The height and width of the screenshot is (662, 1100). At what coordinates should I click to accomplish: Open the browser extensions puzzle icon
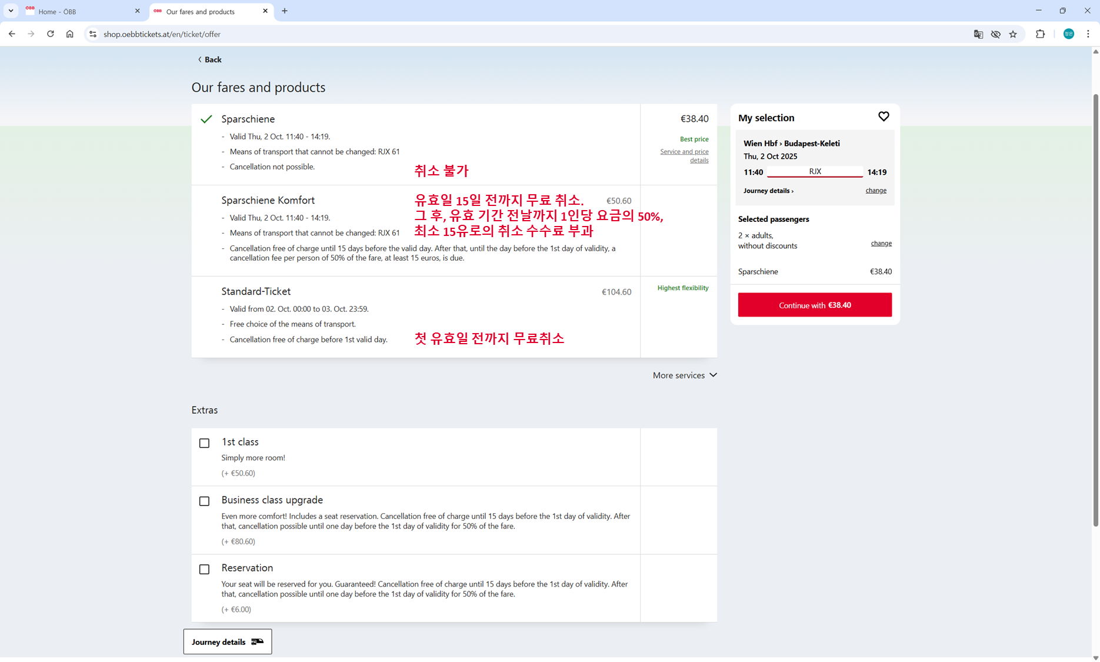(x=1040, y=34)
